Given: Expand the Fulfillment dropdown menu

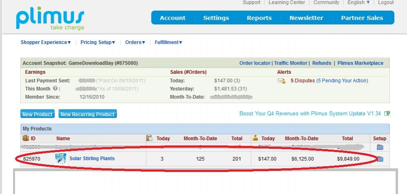Looking at the screenshot, I should tap(168, 42).
